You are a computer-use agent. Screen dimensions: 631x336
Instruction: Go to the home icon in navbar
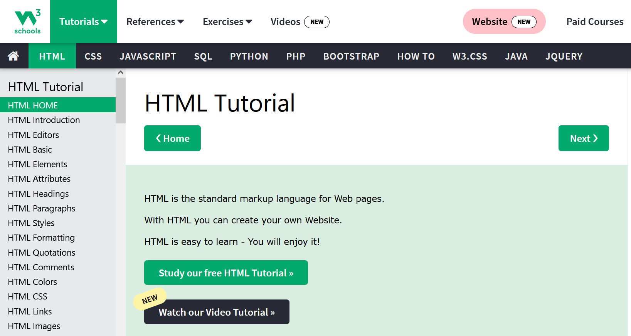point(13,56)
